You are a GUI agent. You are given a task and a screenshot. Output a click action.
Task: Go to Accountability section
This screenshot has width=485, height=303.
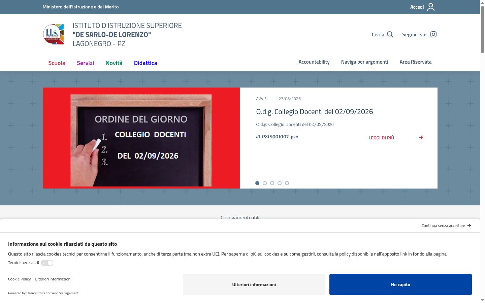(x=314, y=62)
